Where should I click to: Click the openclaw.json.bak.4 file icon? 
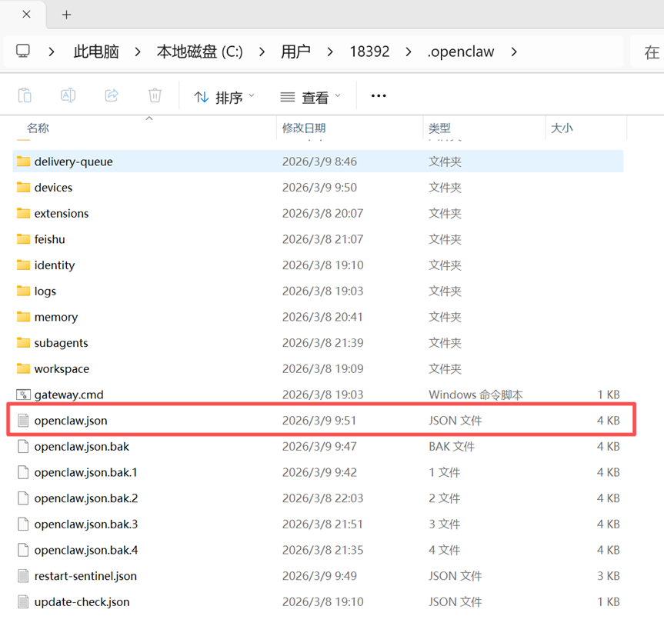coord(23,550)
